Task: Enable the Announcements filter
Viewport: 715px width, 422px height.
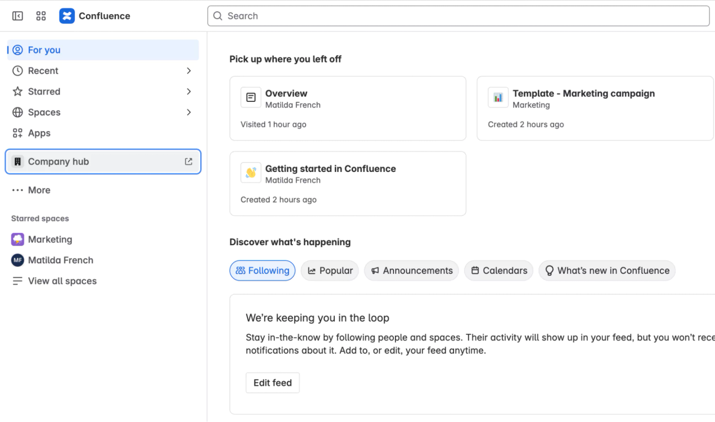Action: pos(411,270)
